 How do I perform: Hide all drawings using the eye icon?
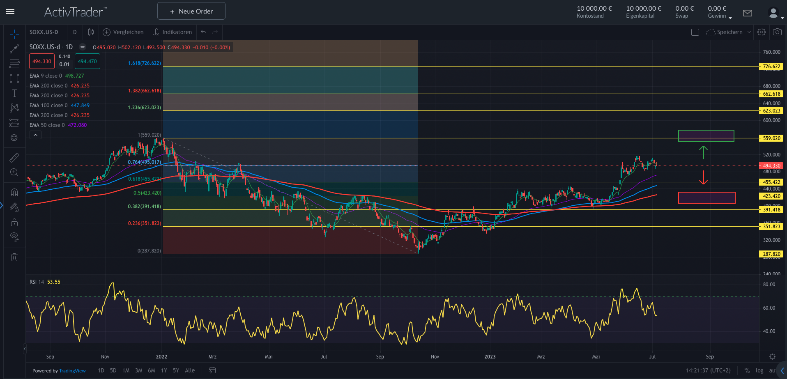(x=14, y=236)
